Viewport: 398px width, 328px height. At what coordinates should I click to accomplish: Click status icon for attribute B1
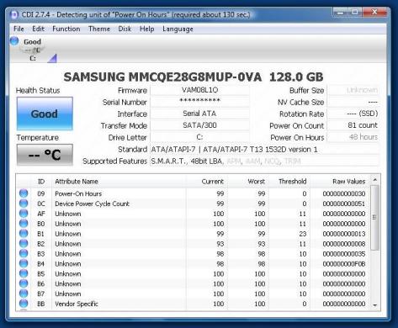(x=24, y=234)
